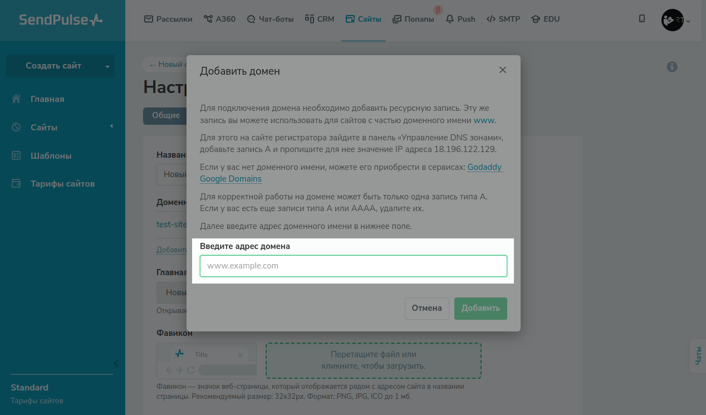Collapse the left sidebar with chevron
706x415 pixels.
[x=116, y=364]
